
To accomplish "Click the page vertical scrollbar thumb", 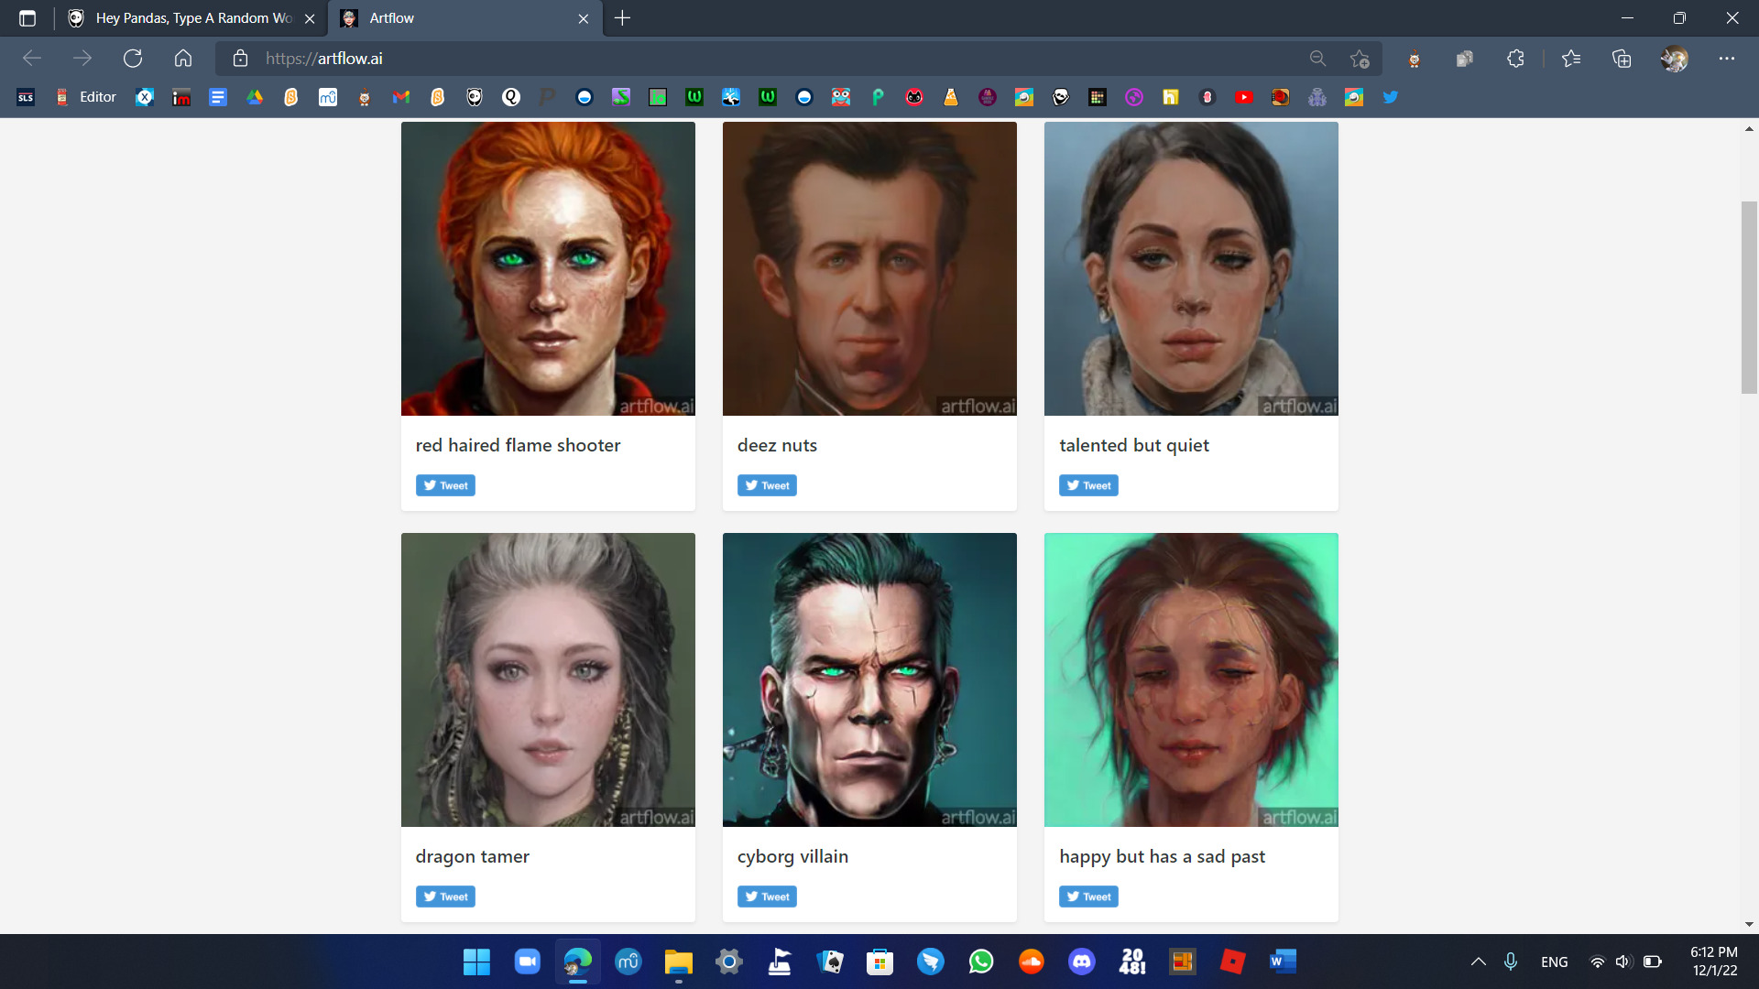I will point(1749,298).
